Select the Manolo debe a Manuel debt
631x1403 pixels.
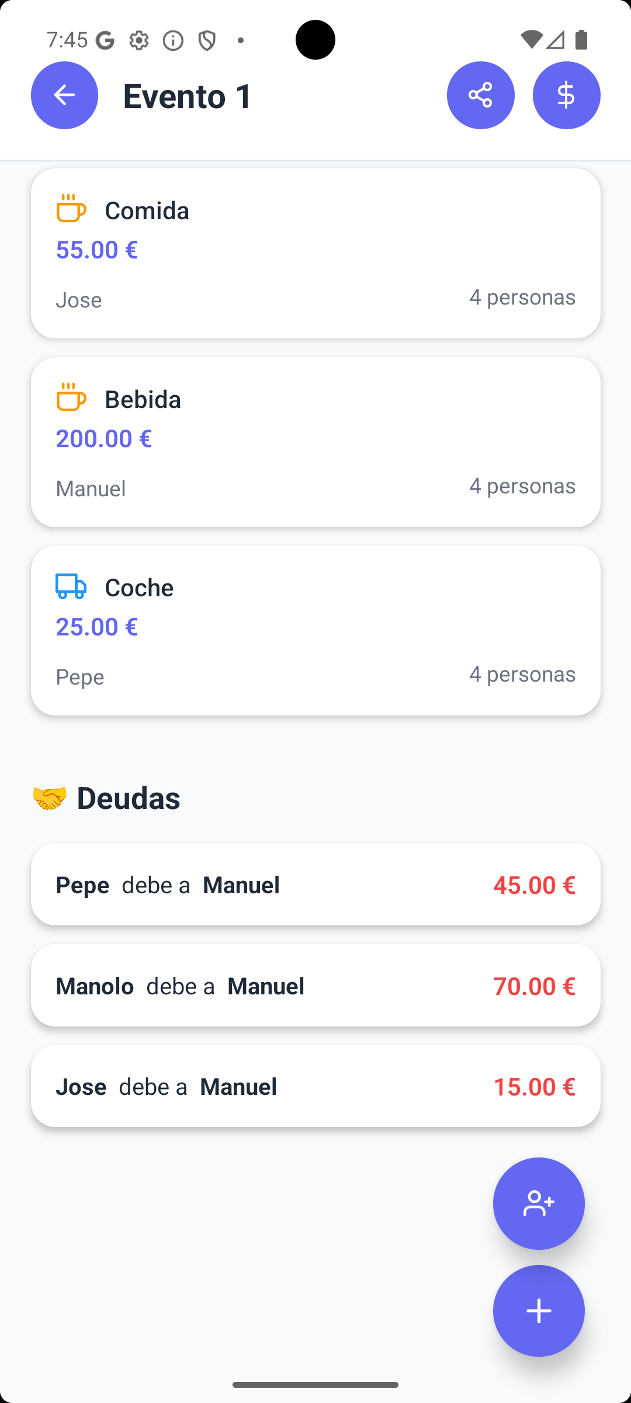[x=315, y=985]
